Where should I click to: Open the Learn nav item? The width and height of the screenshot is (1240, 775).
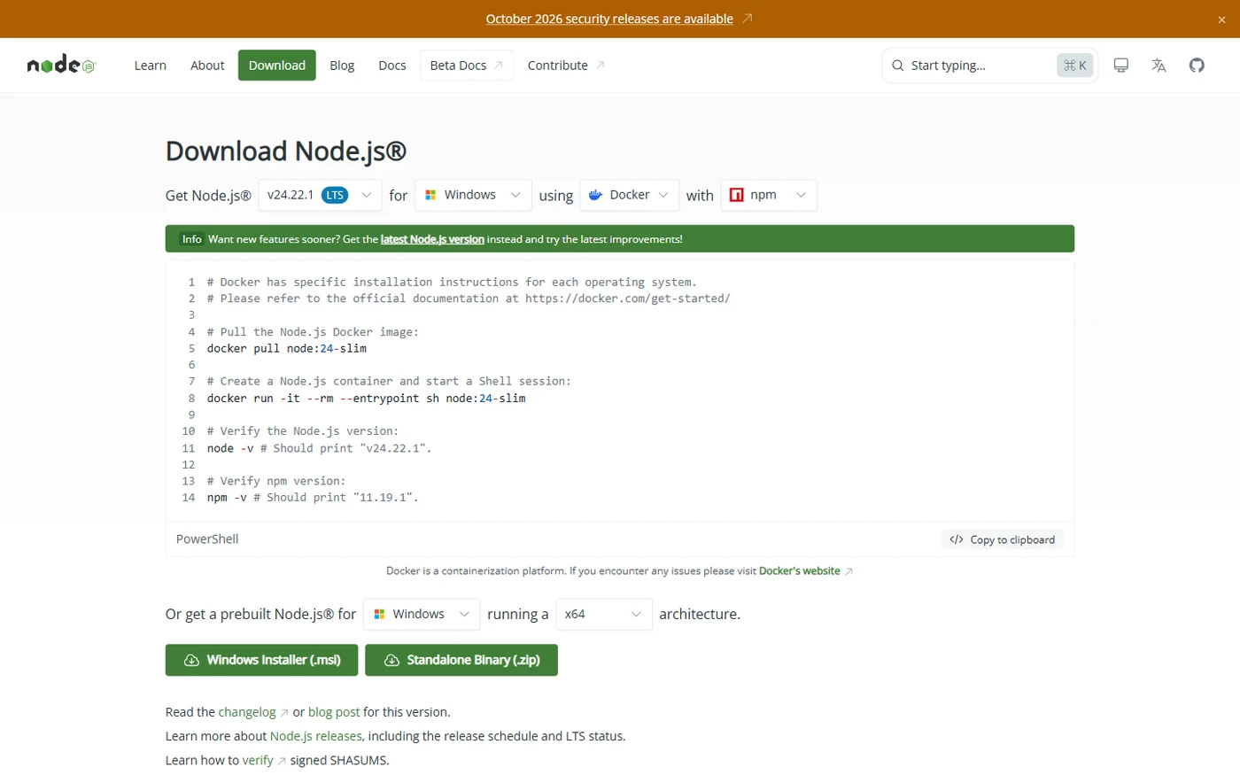[x=150, y=66]
